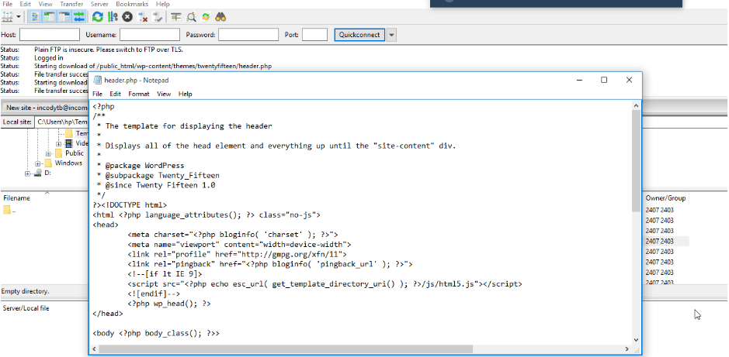Click Notepad scroll down arrow
The height and width of the screenshot is (357, 729).
tap(636, 340)
